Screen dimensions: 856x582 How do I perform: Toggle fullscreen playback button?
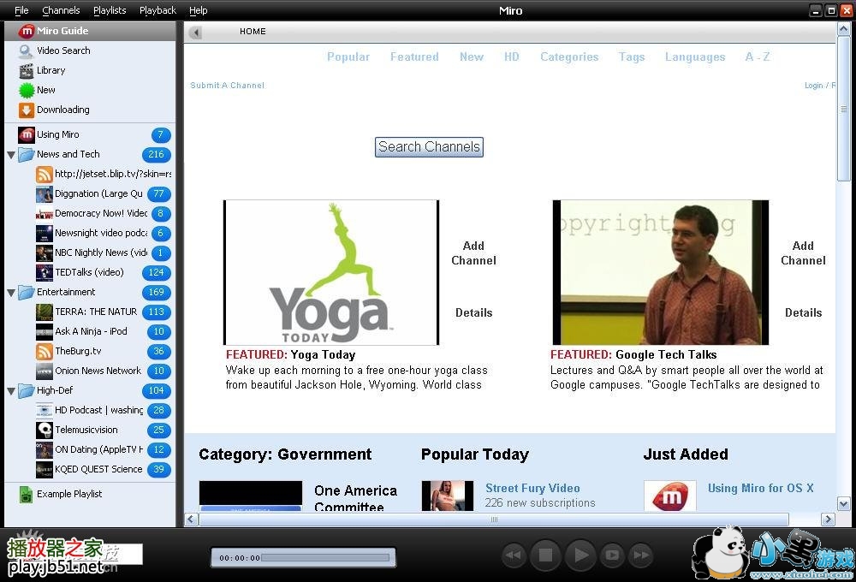click(x=612, y=555)
